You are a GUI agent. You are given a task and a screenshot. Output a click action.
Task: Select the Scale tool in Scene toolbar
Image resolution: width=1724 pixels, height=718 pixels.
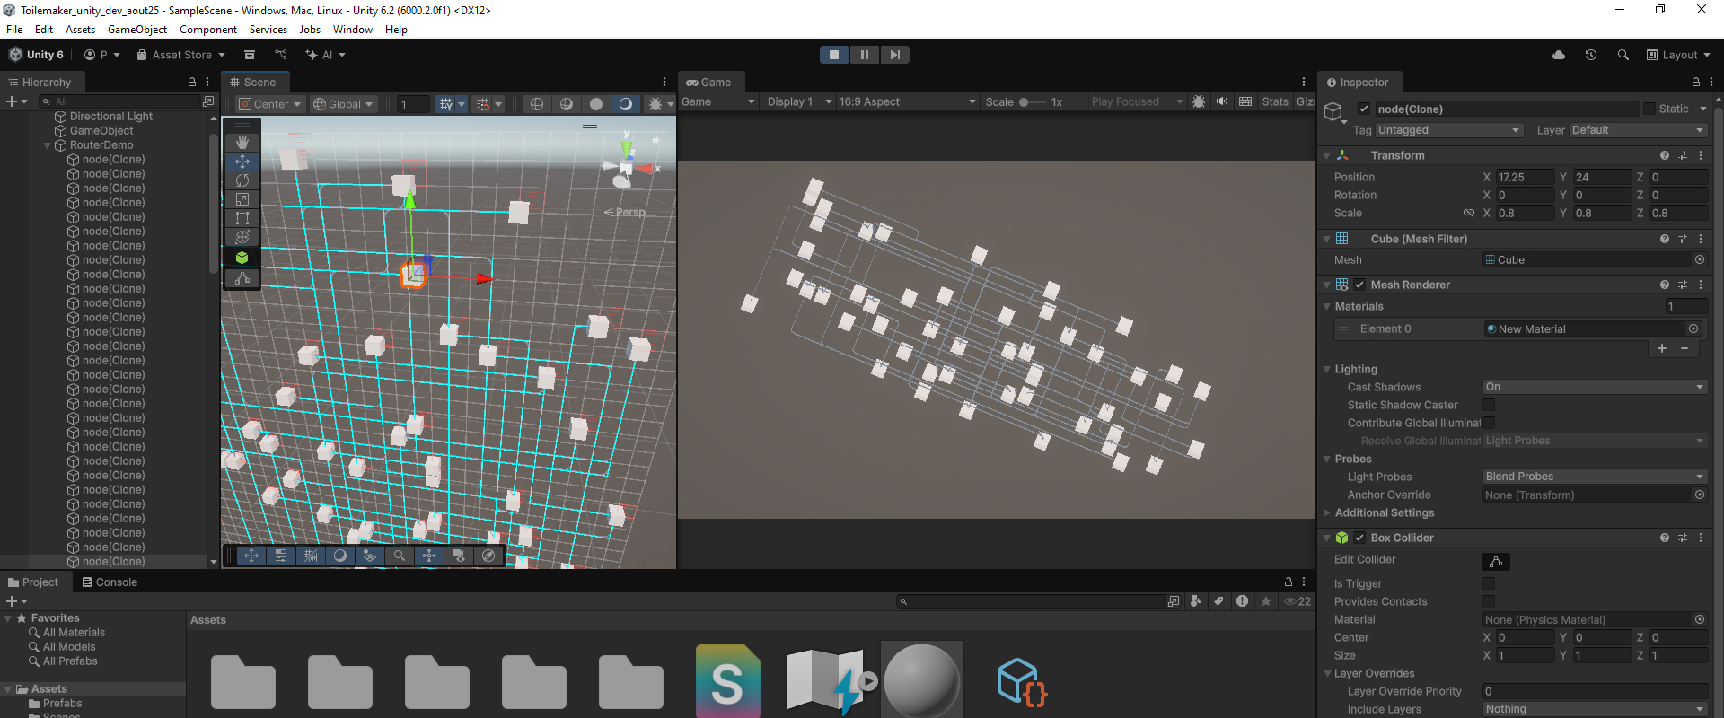242,199
